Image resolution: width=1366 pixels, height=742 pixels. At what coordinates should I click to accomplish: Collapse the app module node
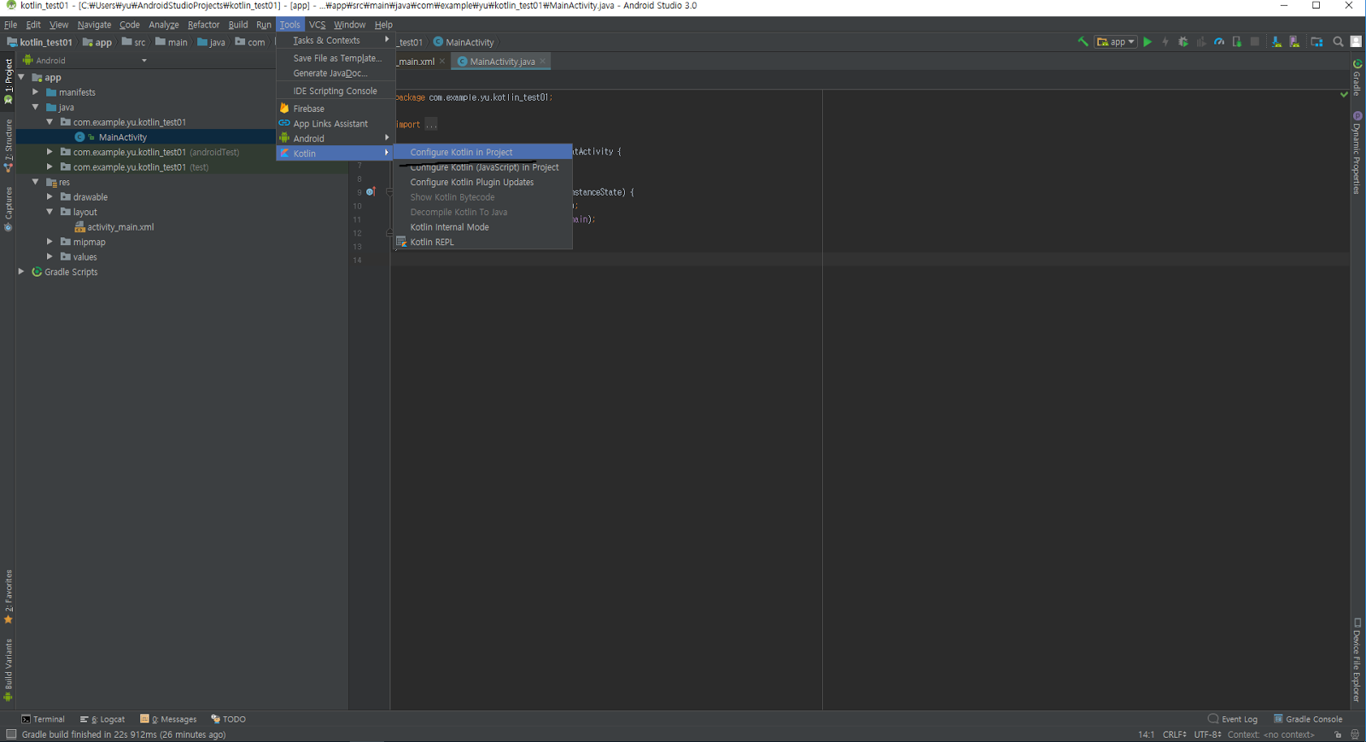click(21, 78)
